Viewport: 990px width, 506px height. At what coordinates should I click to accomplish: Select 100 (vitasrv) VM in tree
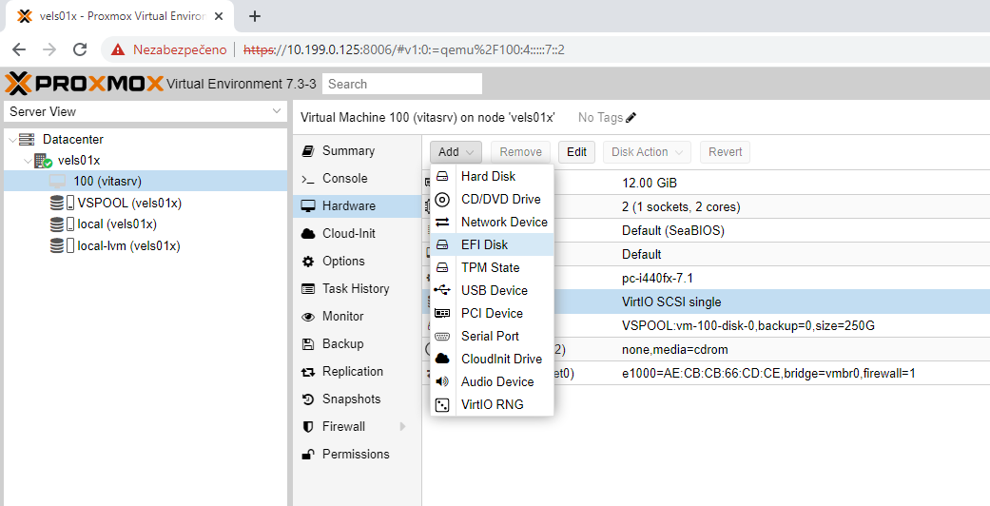pos(107,181)
